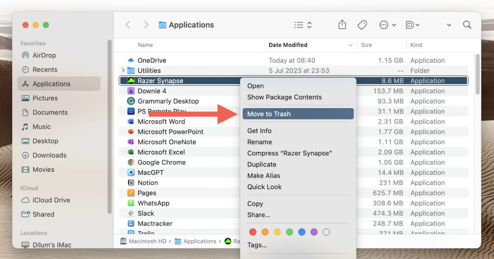Choose Move to Trash in context menu
494x259 pixels.
[269, 114]
